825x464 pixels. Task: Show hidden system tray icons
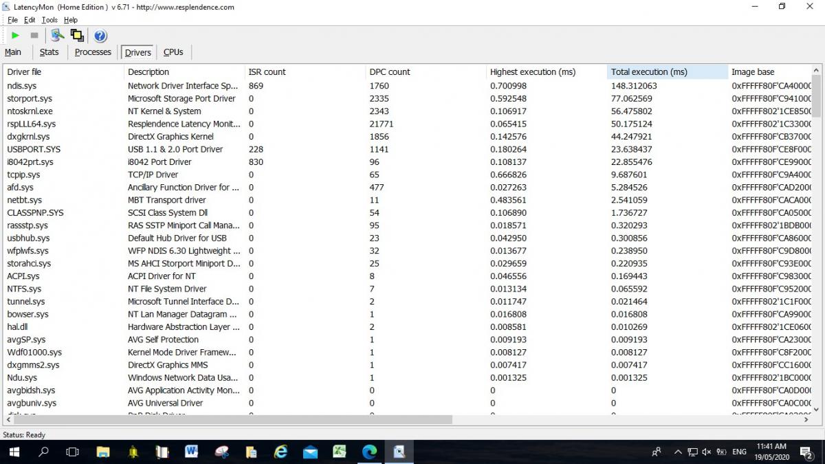click(678, 452)
